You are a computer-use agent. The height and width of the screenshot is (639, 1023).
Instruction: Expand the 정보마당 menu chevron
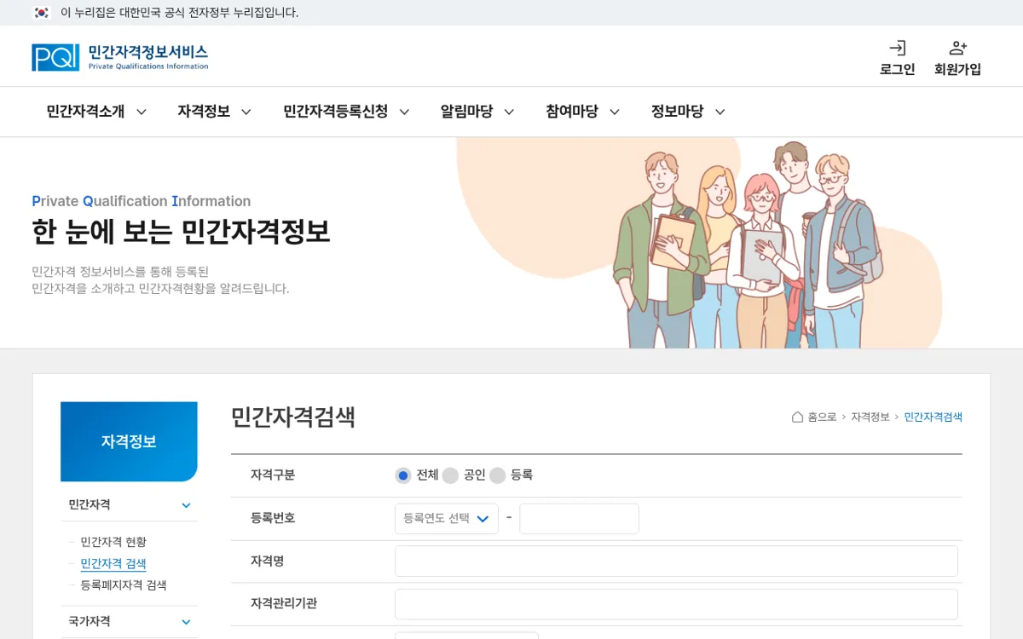pos(720,112)
